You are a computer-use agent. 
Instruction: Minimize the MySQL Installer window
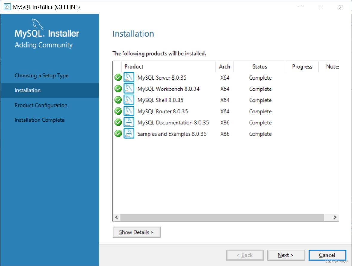(x=299, y=7)
